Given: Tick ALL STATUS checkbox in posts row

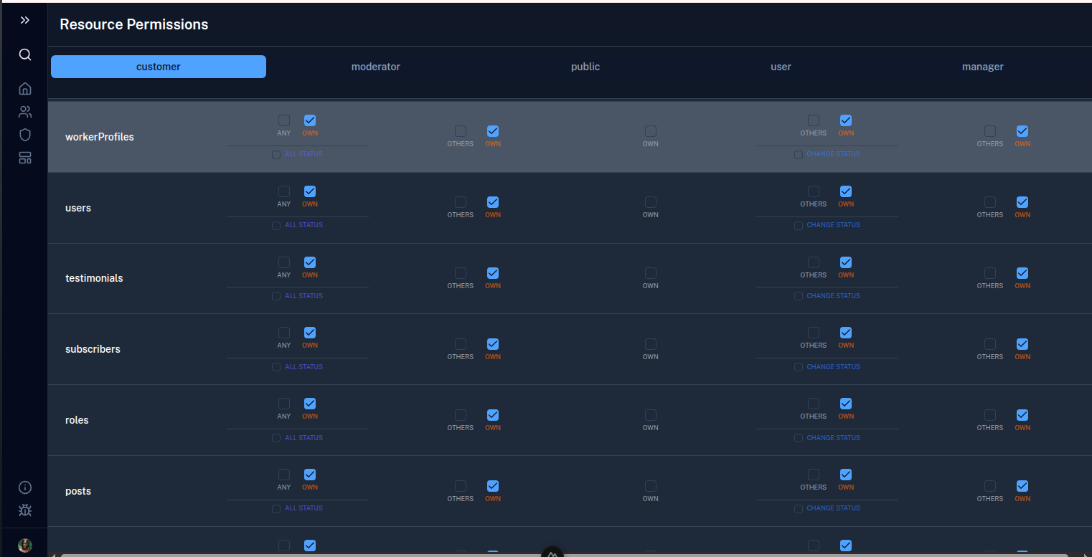Looking at the screenshot, I should click(276, 509).
